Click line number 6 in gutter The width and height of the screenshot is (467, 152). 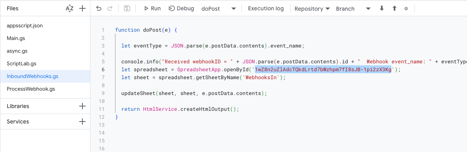103,70
